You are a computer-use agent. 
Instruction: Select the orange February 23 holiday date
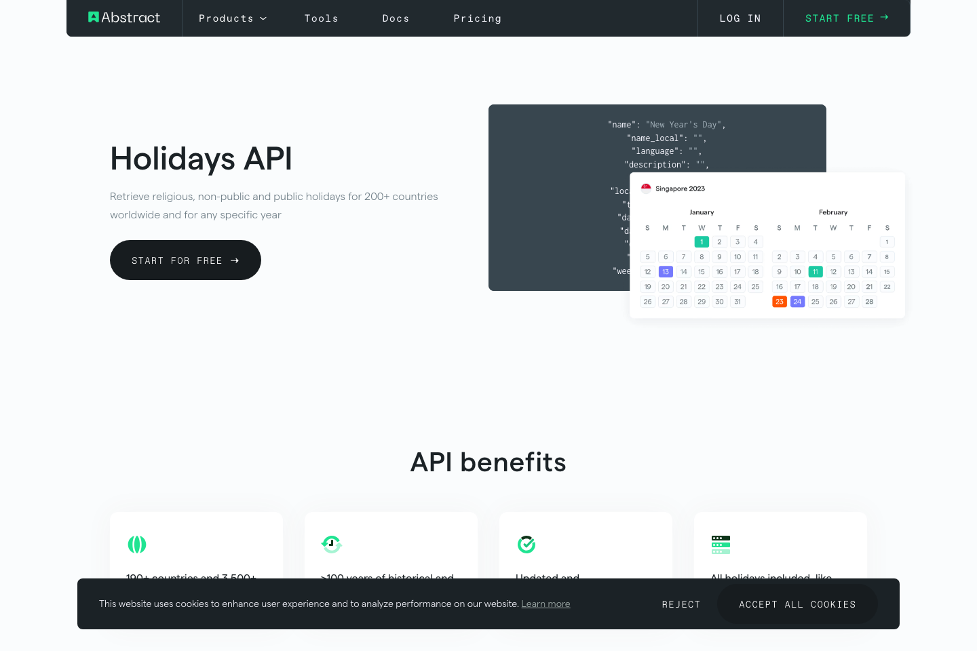click(780, 301)
